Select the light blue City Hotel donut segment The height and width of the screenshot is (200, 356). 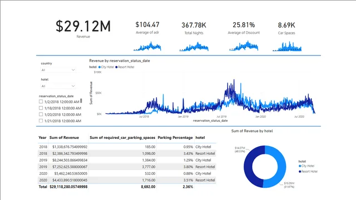click(282, 167)
